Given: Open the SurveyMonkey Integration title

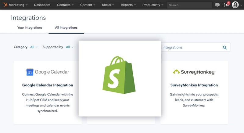Looking at the screenshot, I should [194, 85].
